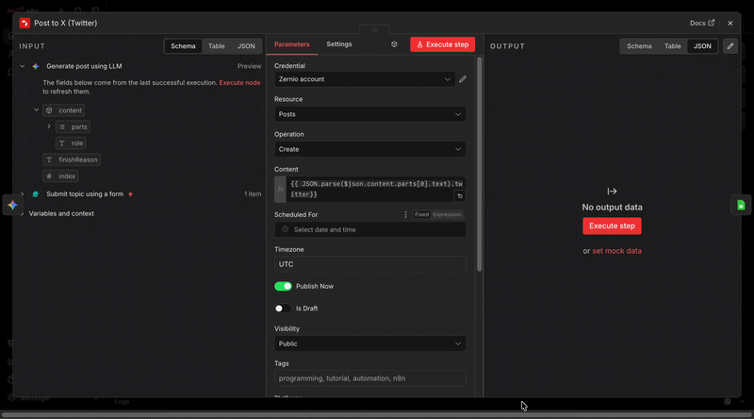Click the bottom horizontal scrollbar
The width and height of the screenshot is (754, 419).
click(x=376, y=414)
